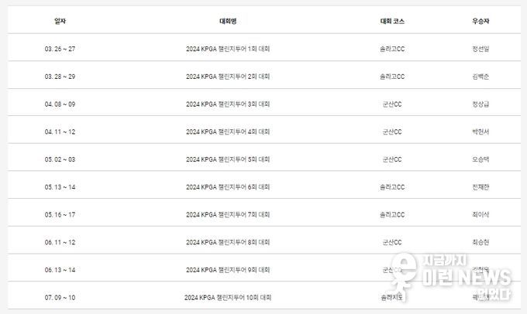Open the 챌린지투어 8회 대회 entry
Screen dimensions: 527x314
point(228,242)
